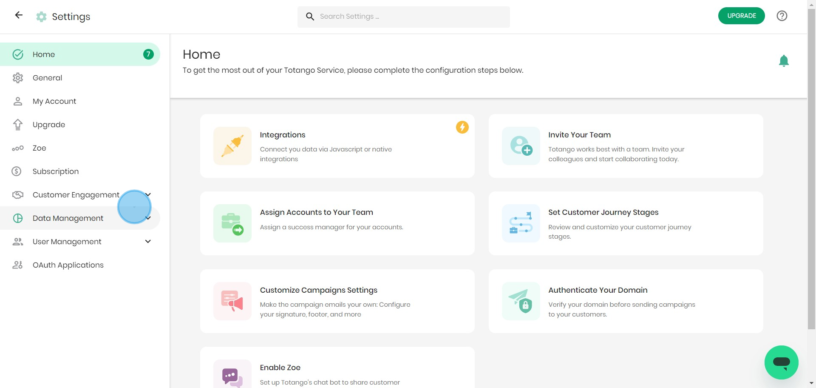
Task: Click the Authenticate Your Domain icon
Action: [521, 301]
